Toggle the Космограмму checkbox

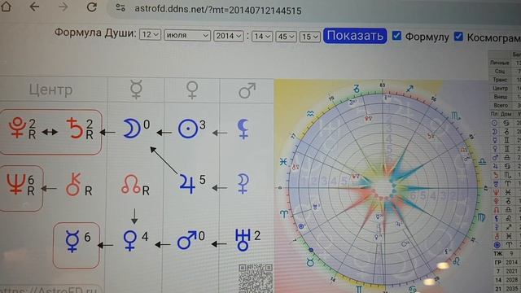pos(458,36)
